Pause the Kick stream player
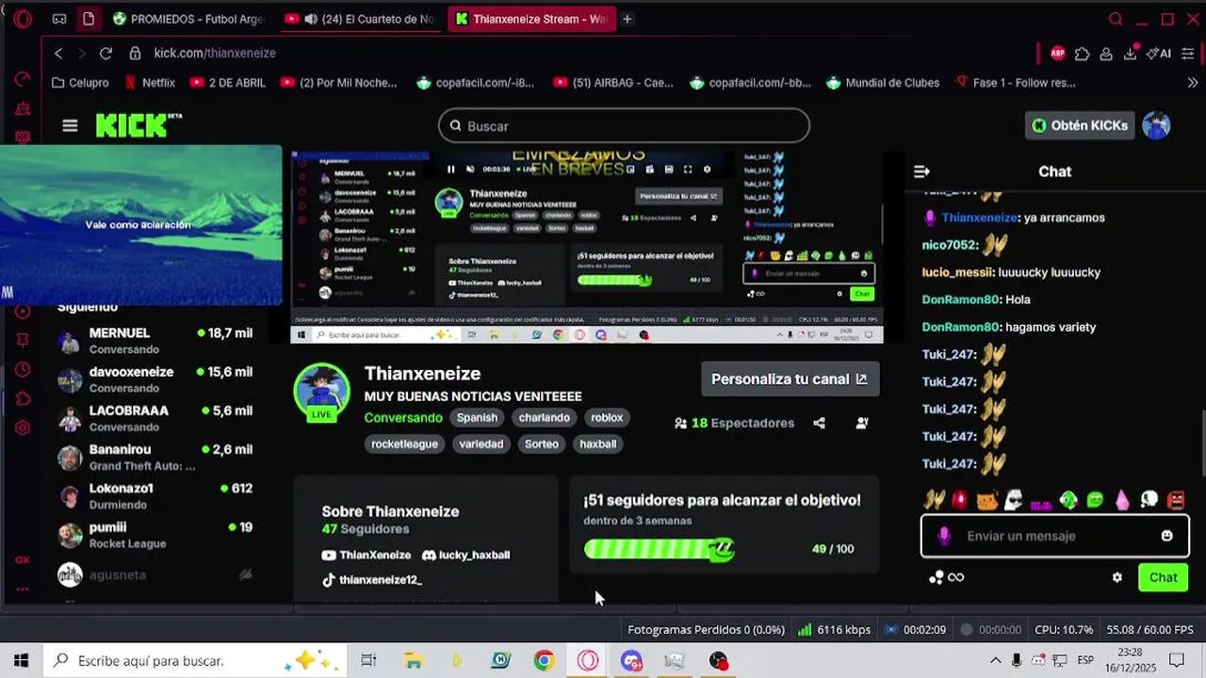Viewport: 1206px width, 678px height. click(x=450, y=169)
